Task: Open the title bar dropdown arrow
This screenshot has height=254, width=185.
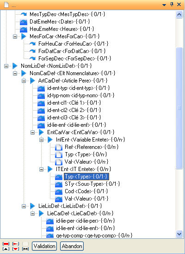Action: point(164,5)
